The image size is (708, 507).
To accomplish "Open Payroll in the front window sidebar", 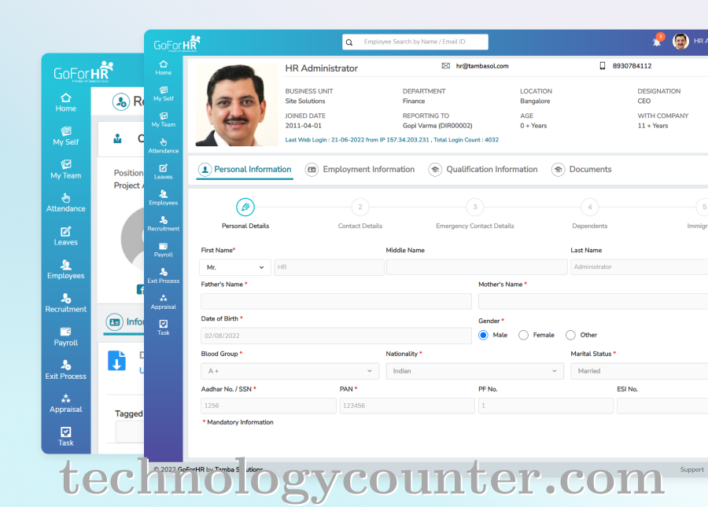I will coord(164,250).
